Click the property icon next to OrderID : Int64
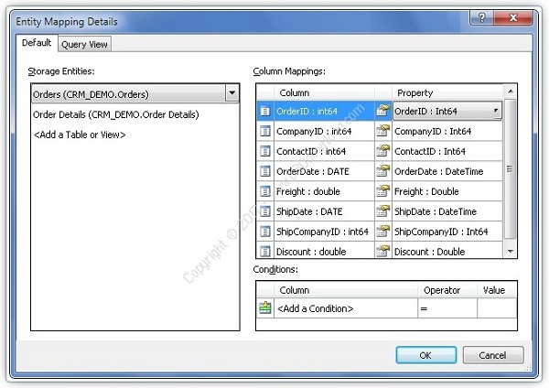 [x=383, y=111]
